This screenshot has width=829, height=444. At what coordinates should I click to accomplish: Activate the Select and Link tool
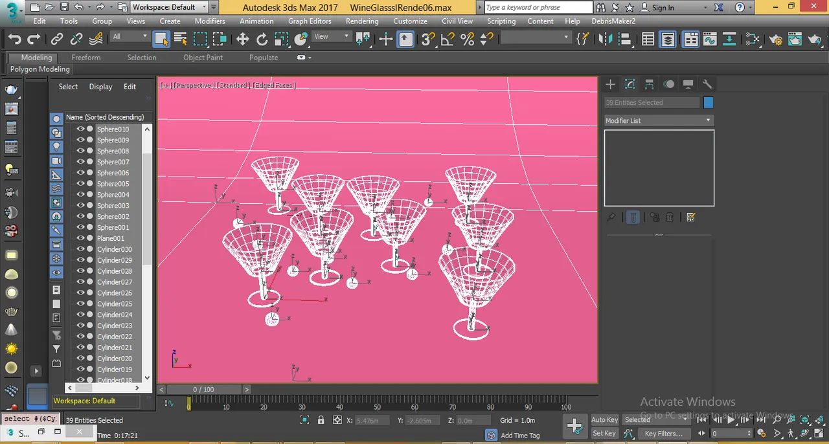58,39
